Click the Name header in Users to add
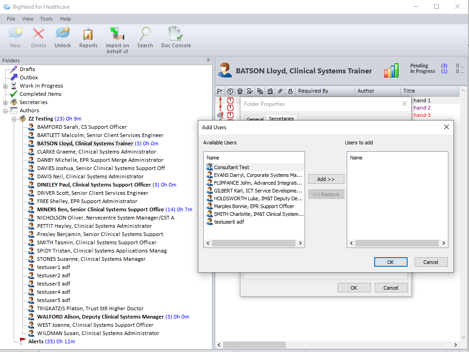Viewport: 469px width, 352px height. tap(356, 158)
